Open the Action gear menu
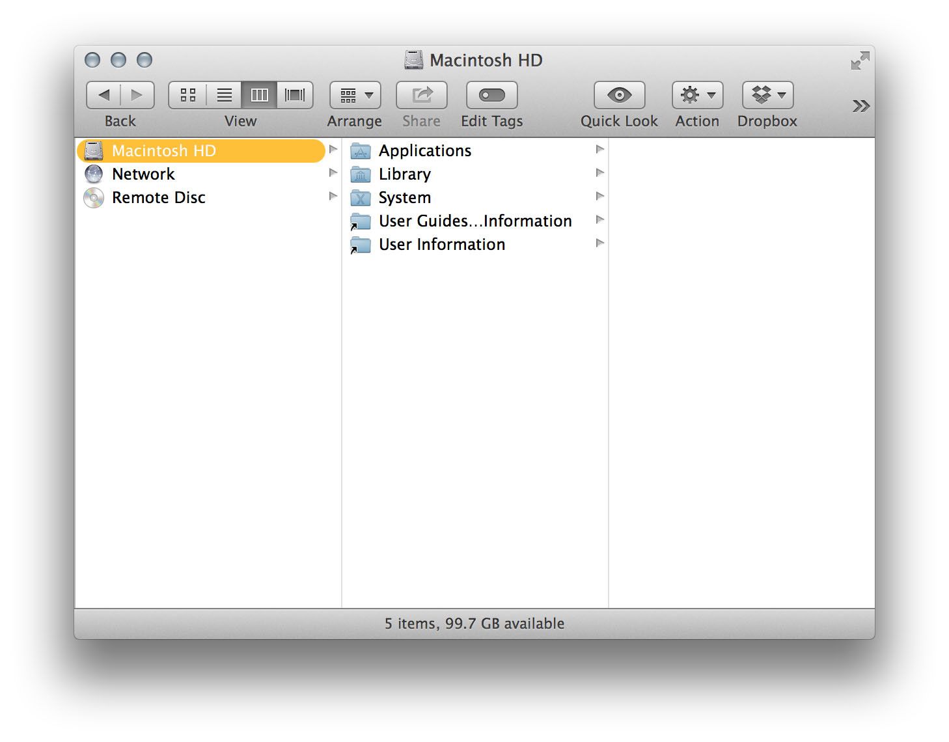Viewport: 949px width, 742px height. click(697, 95)
